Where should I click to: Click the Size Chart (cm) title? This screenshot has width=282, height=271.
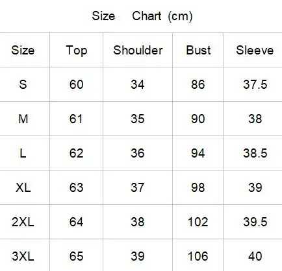142,16
